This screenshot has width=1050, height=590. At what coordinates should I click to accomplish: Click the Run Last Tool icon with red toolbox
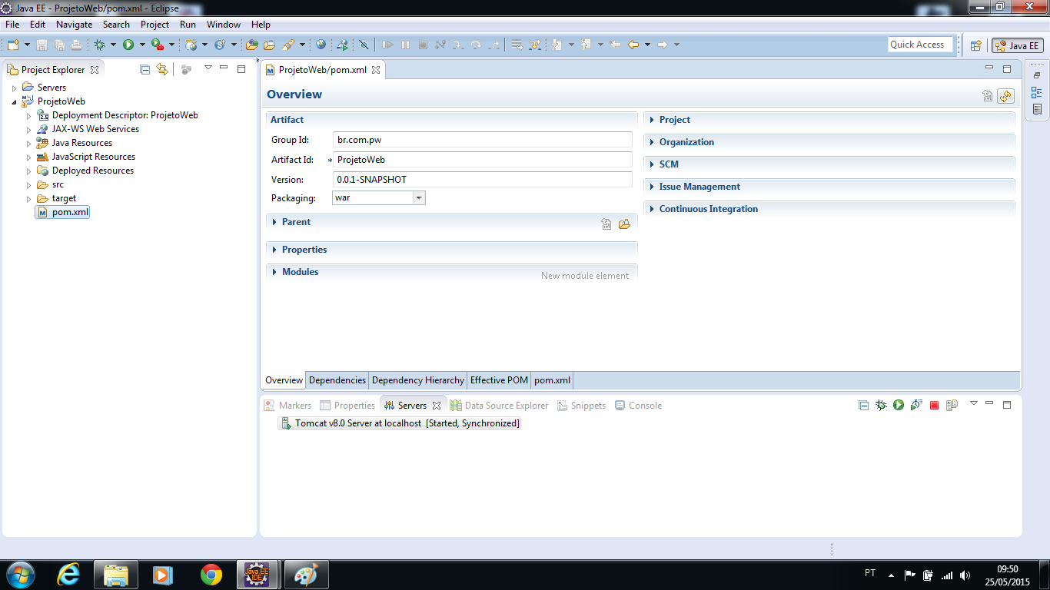157,45
